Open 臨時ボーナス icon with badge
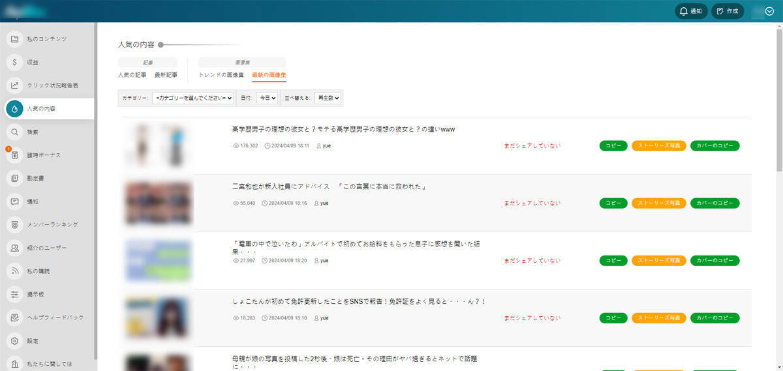This screenshot has height=371, width=783. 14,155
